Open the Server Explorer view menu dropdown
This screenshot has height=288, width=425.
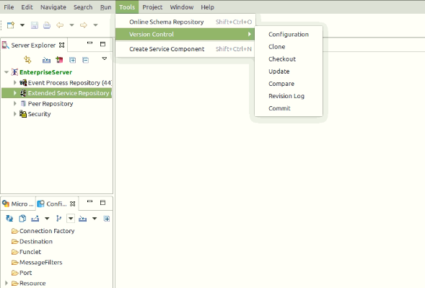(x=105, y=58)
